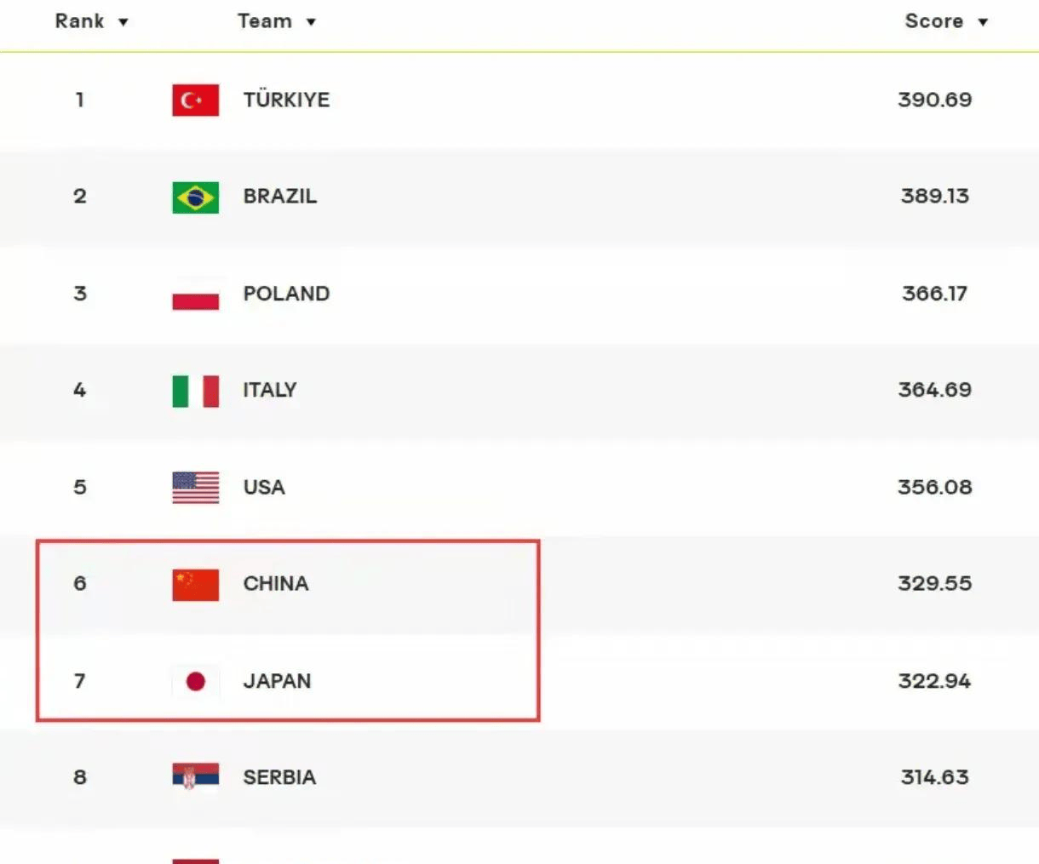Click the Türkiye flag icon
This screenshot has width=1039, height=864.
[195, 100]
